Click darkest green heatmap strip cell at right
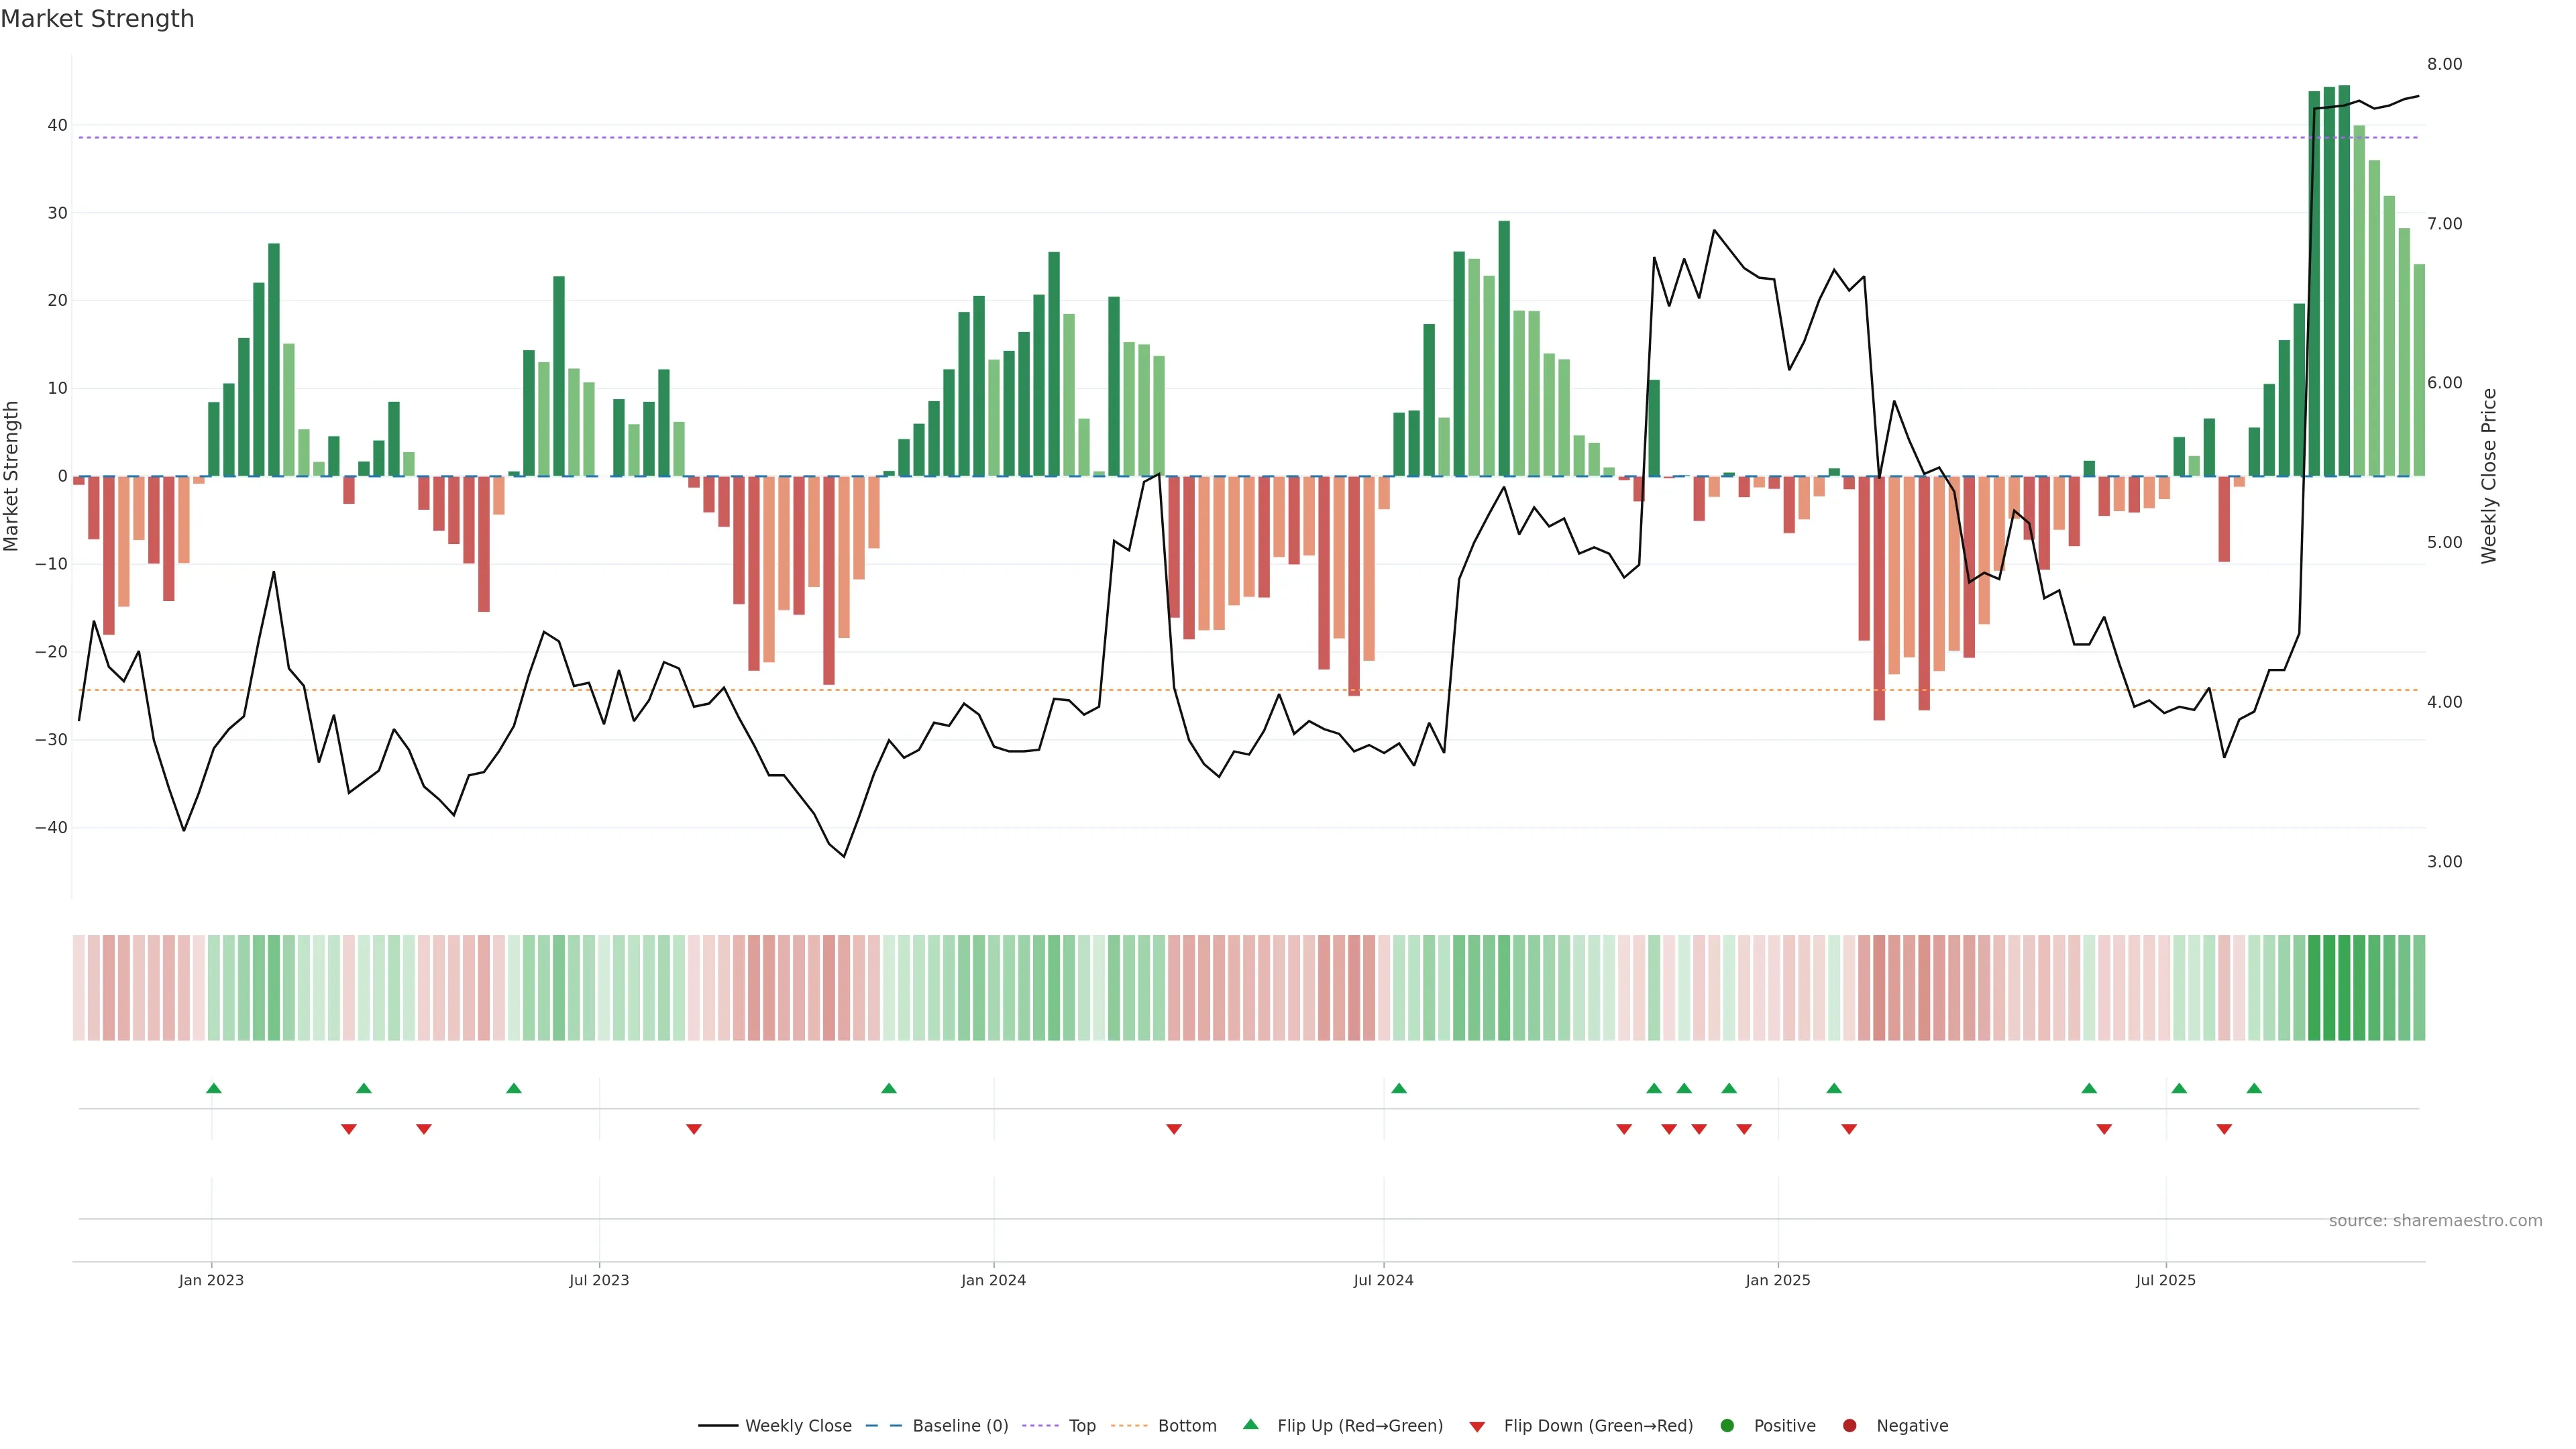 [2344, 987]
